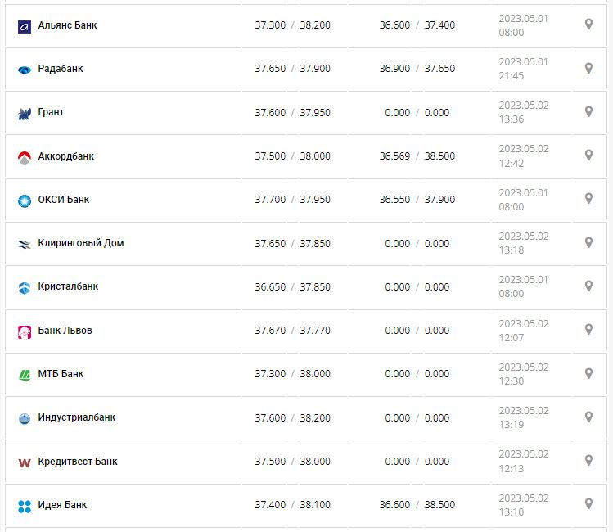613x532 pixels.
Task: Open the МТБ Банк location pin
Action: [588, 373]
